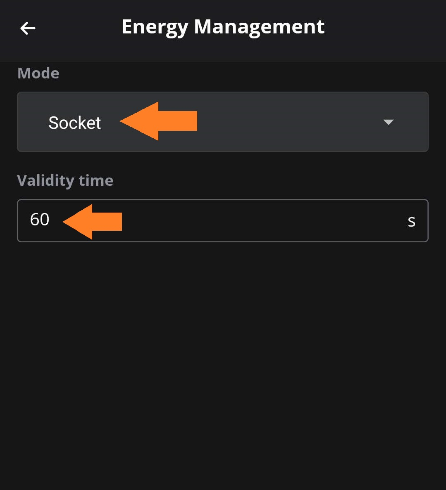Tap the back arrow icon

pyautogui.click(x=28, y=28)
